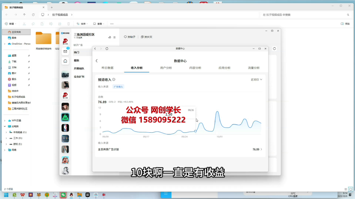Click the share icon beside 三角洲游戏社区 title
The height and width of the screenshot is (199, 355).
(110, 37)
